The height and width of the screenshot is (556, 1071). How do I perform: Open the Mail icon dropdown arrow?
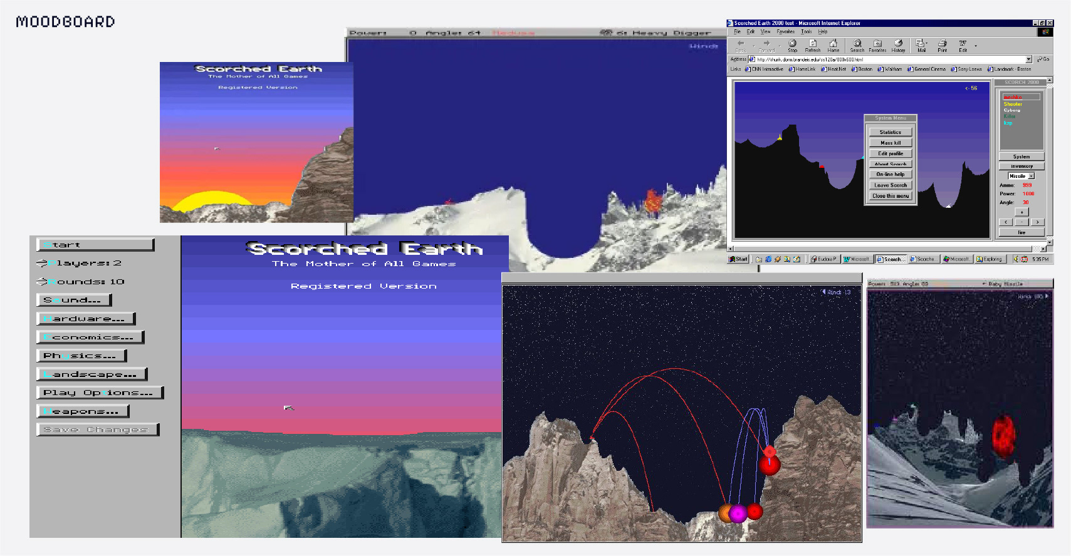pyautogui.click(x=926, y=44)
